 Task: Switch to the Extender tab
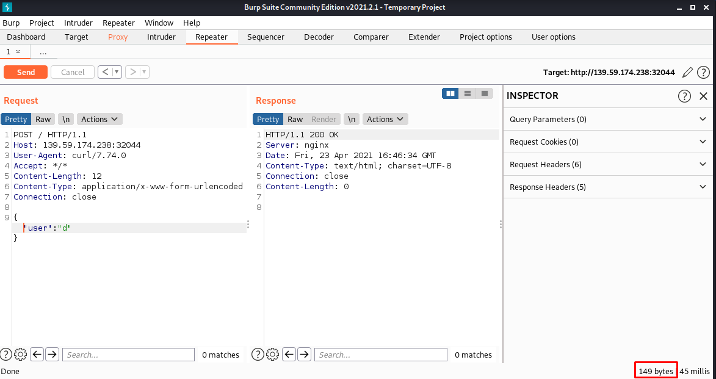coord(424,37)
